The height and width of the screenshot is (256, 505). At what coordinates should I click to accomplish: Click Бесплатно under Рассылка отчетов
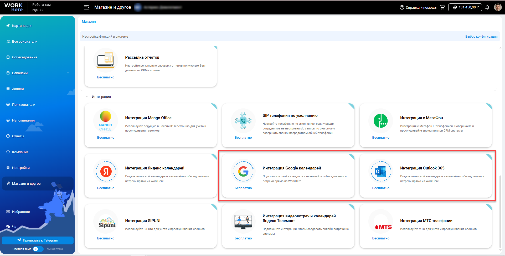point(106,77)
